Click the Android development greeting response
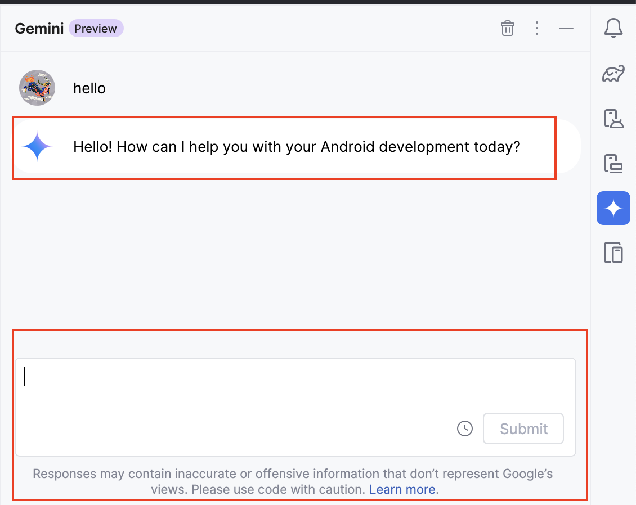Viewport: 636px width, 505px height. (x=297, y=147)
